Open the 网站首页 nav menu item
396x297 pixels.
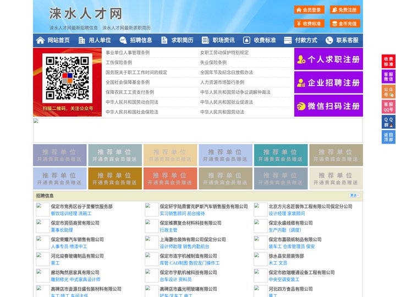coord(59,40)
